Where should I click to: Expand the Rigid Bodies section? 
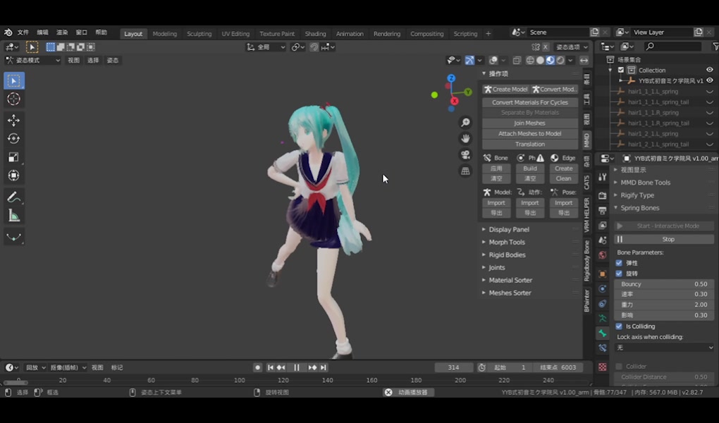pos(507,255)
